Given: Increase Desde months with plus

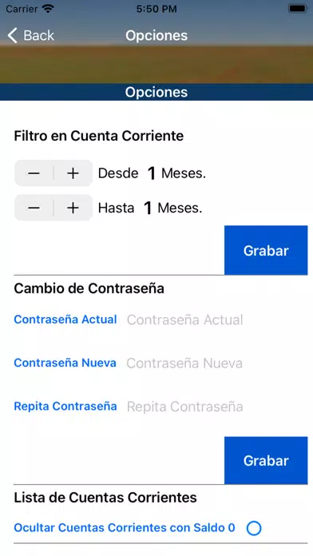Looking at the screenshot, I should 73,173.
